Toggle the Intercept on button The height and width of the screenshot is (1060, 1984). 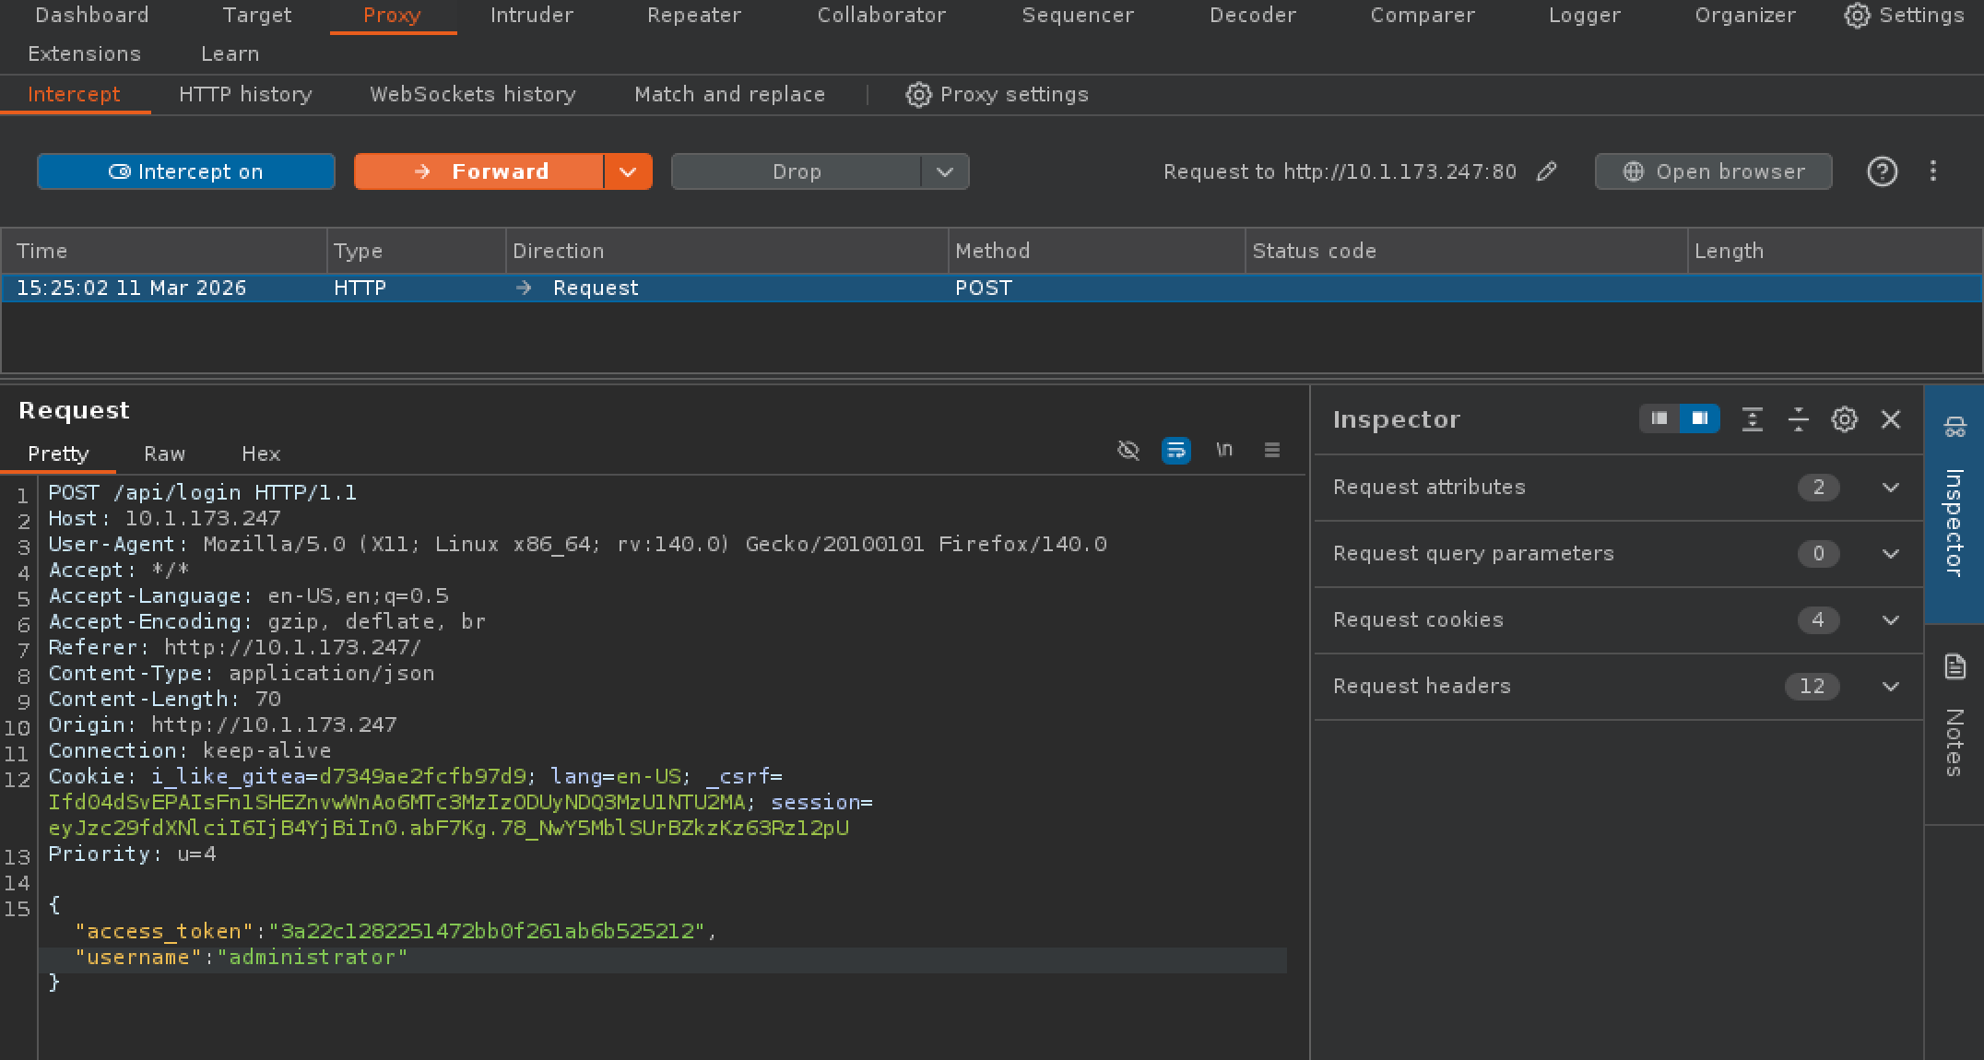tap(185, 171)
